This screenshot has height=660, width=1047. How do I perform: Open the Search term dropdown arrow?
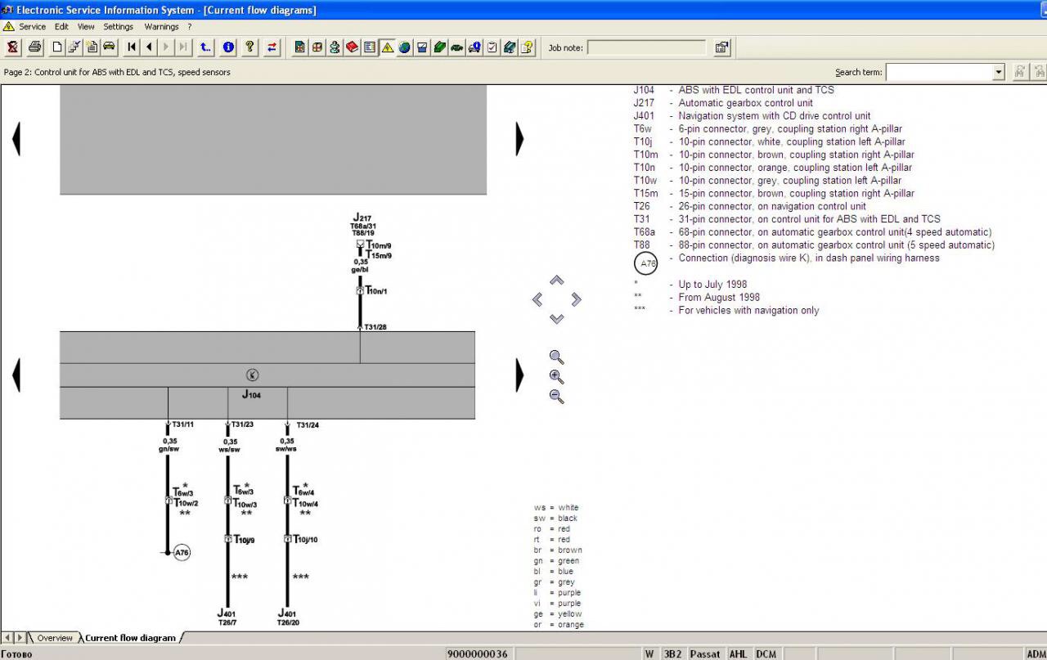[998, 72]
